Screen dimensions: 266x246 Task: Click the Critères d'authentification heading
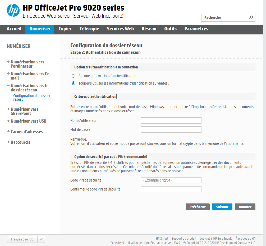[x=95, y=96]
